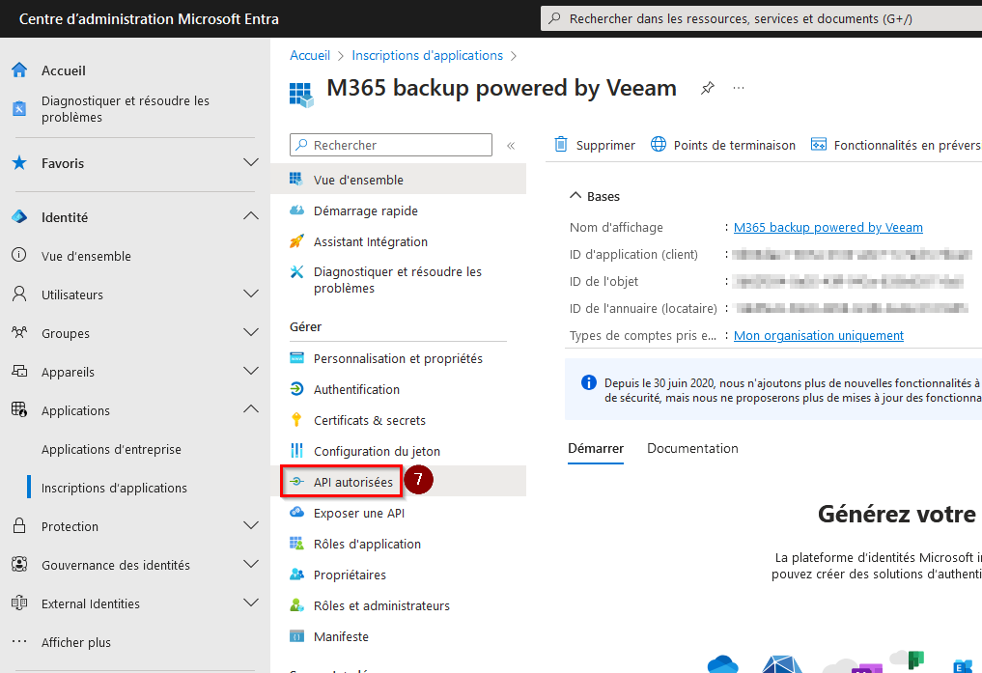Expand the Groupes chevron
The height and width of the screenshot is (673, 982).
251,332
